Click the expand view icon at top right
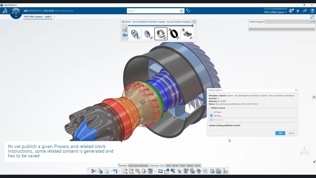Viewport: 316px width, 178px height. pyautogui.click(x=312, y=17)
